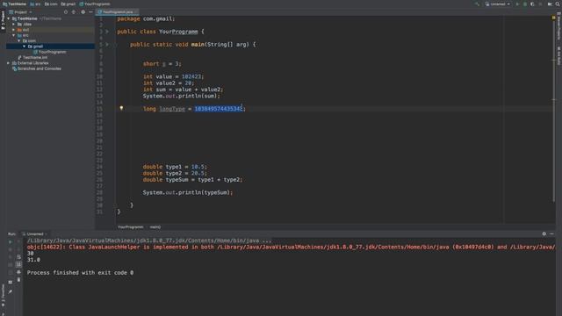562x316 pixels.
Task: Click the yellow intention lightbulb on the longType line
Action: click(121, 108)
